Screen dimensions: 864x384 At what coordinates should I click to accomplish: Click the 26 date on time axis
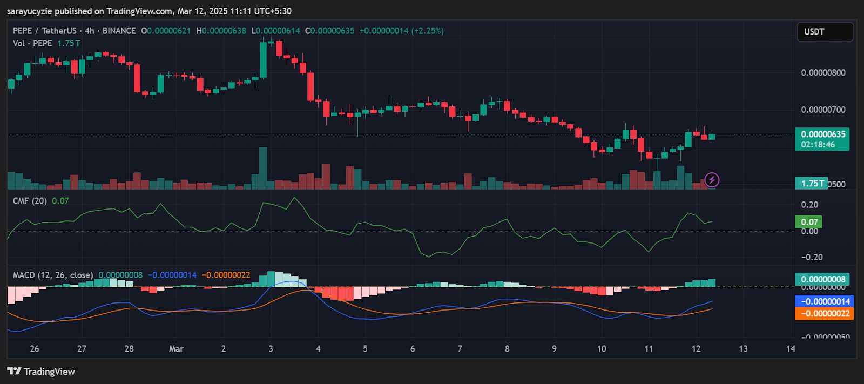(x=35, y=349)
